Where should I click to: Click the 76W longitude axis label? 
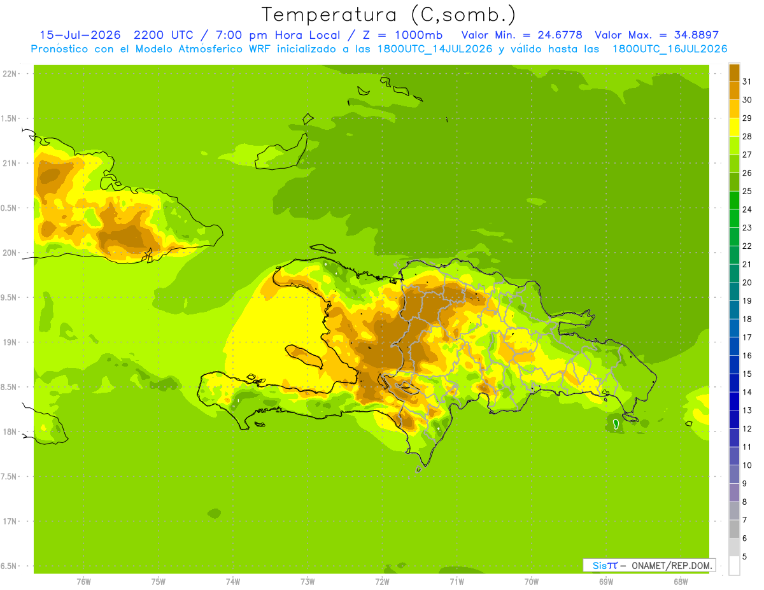(83, 582)
